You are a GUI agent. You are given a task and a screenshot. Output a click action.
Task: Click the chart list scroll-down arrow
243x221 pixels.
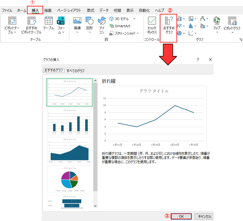point(95,206)
